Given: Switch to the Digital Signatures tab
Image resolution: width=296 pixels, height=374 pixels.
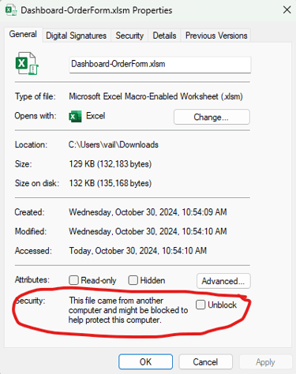Looking at the screenshot, I should pos(77,36).
